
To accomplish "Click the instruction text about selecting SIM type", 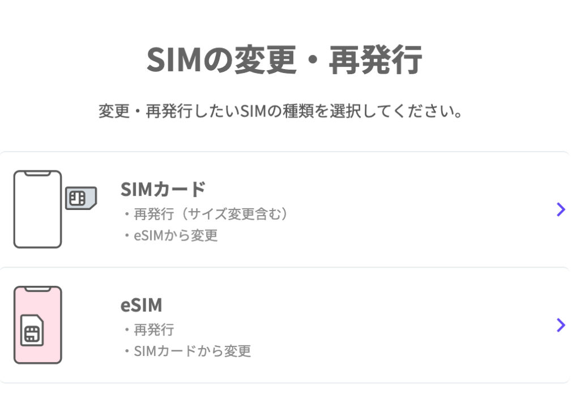I will 282,111.
